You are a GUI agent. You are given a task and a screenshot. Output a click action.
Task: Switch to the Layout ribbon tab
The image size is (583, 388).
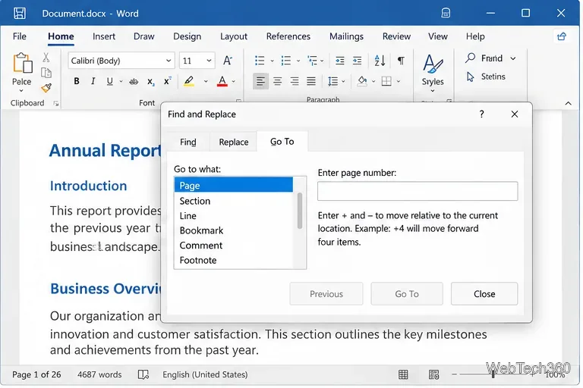[x=234, y=36]
